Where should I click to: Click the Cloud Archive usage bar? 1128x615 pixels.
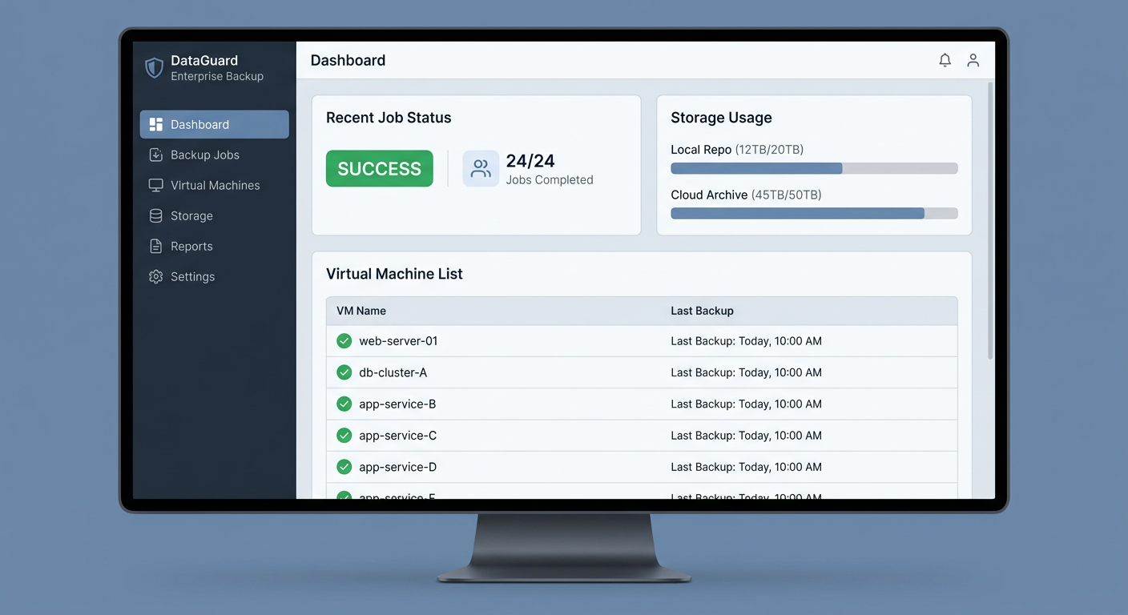814,213
